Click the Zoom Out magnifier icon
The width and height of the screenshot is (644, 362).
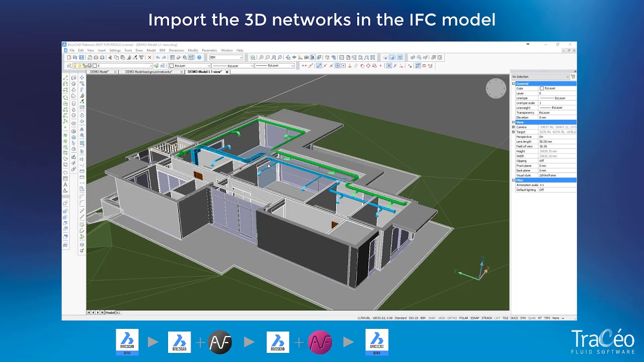point(267,57)
